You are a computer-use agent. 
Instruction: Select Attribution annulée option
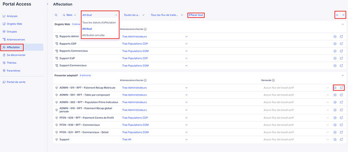(93, 35)
